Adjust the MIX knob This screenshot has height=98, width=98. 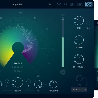pyautogui.click(x=79, y=21)
